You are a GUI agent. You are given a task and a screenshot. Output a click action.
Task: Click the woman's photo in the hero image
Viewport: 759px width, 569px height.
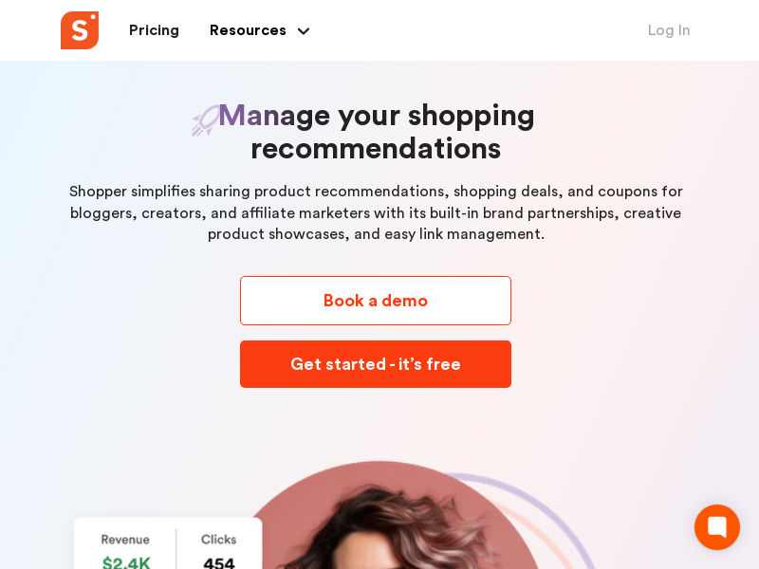pos(387,527)
